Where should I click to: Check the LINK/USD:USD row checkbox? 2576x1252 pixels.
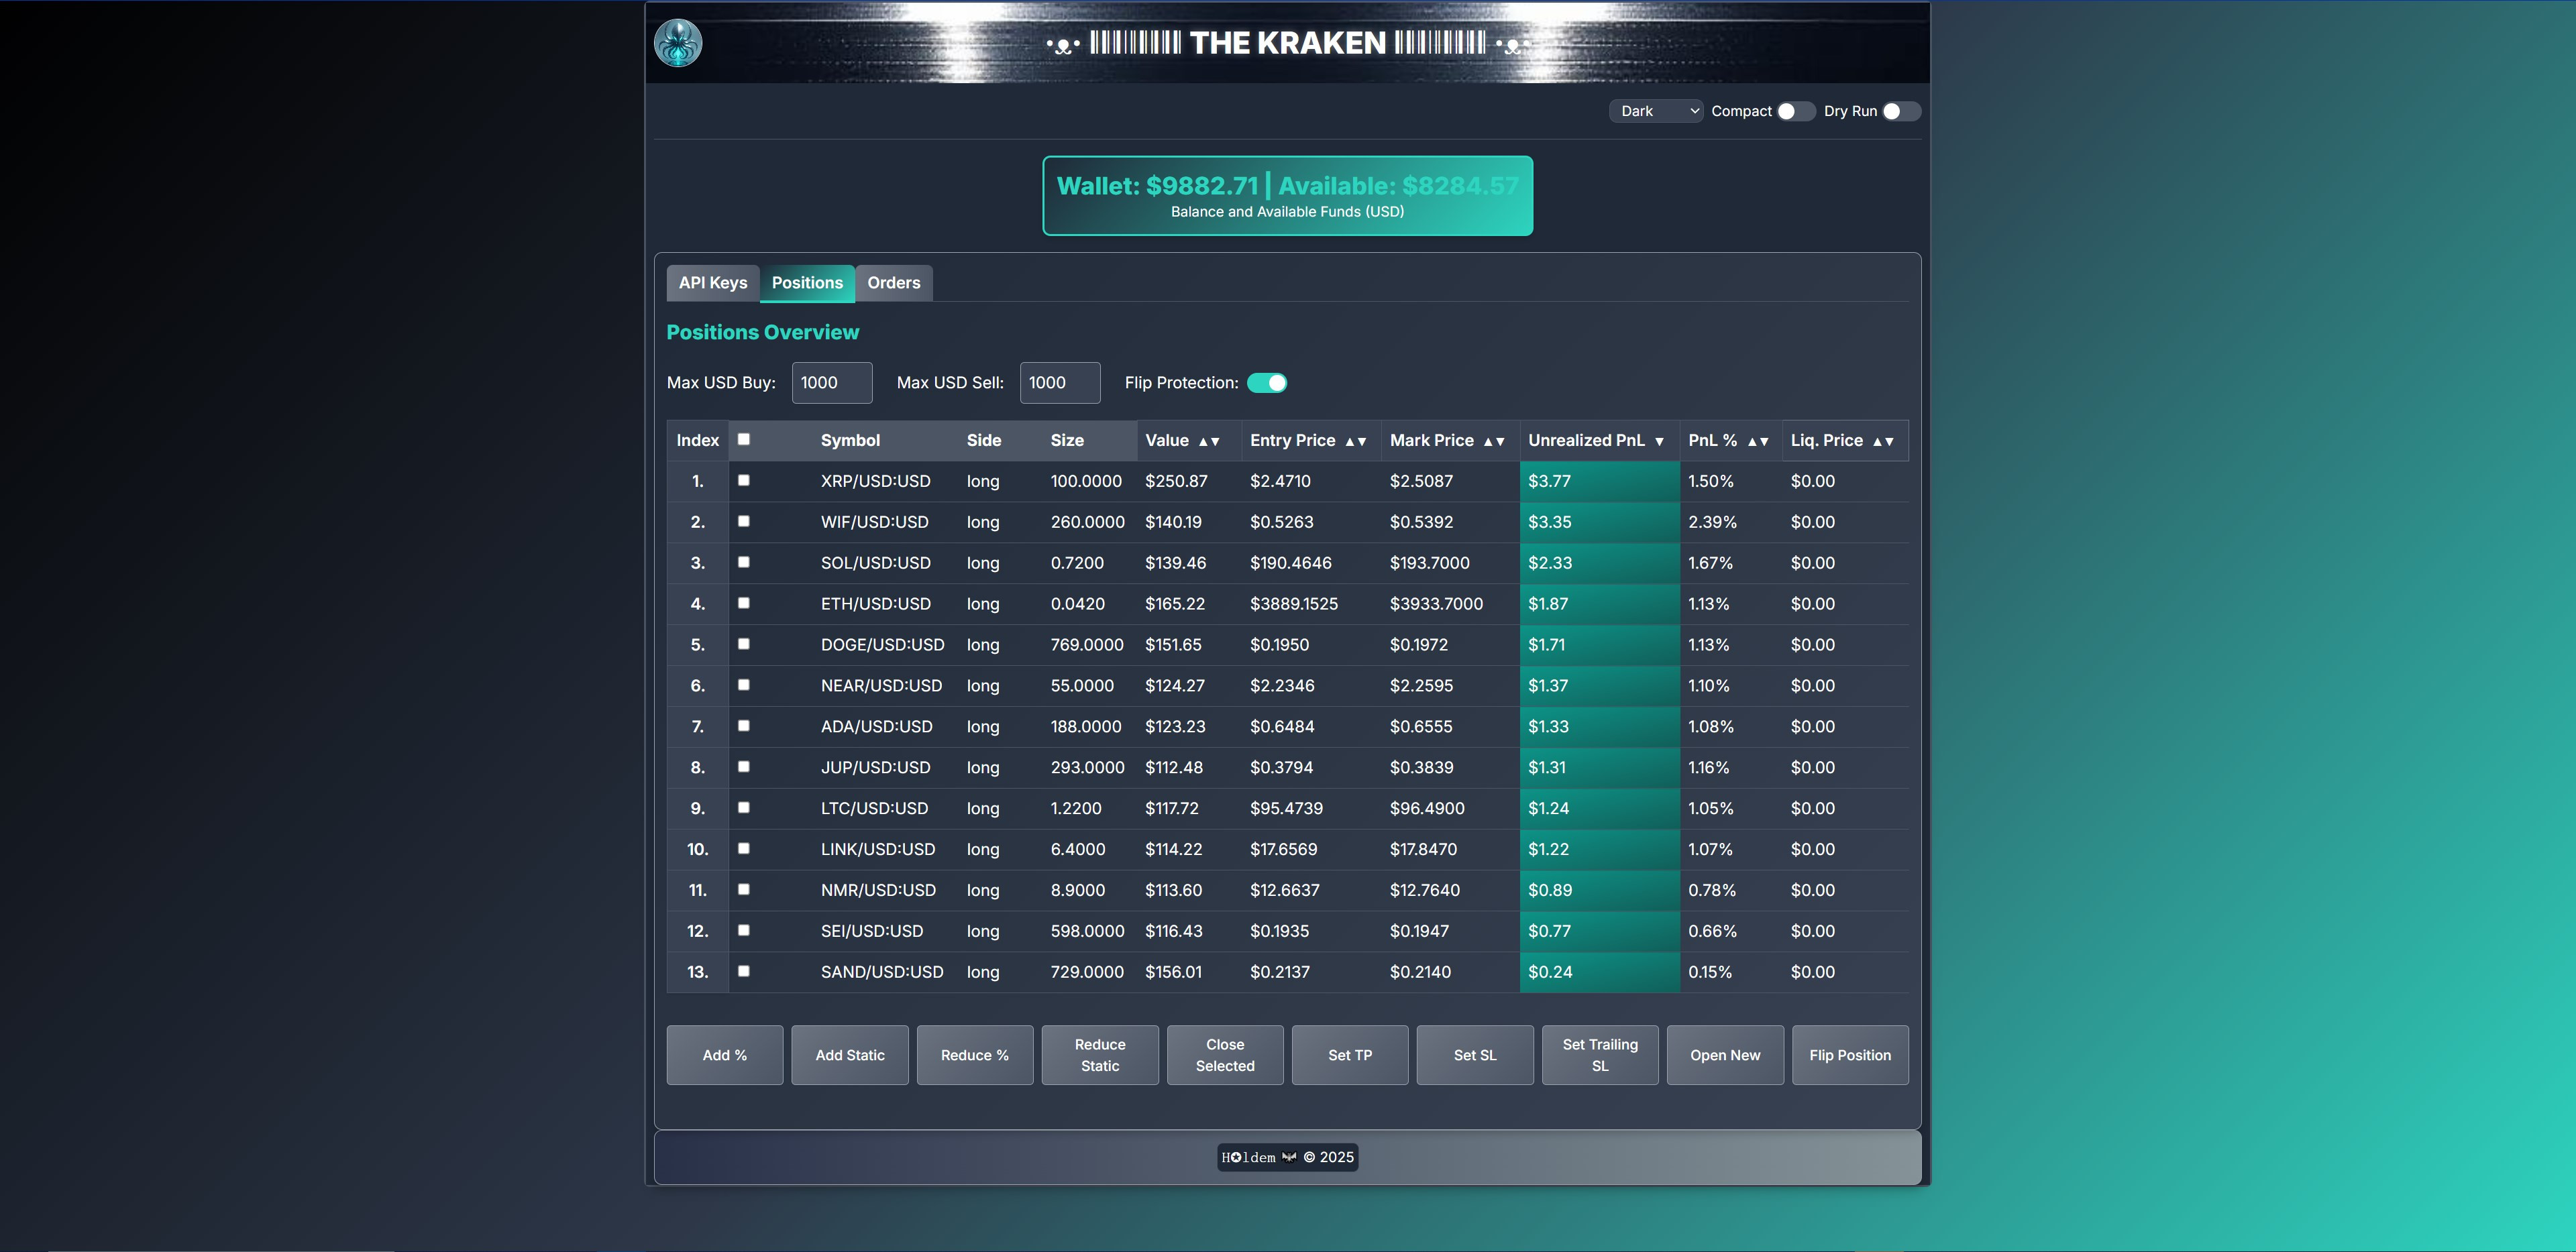(x=744, y=848)
